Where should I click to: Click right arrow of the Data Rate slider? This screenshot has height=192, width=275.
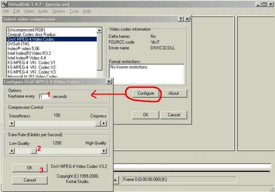tap(104, 151)
